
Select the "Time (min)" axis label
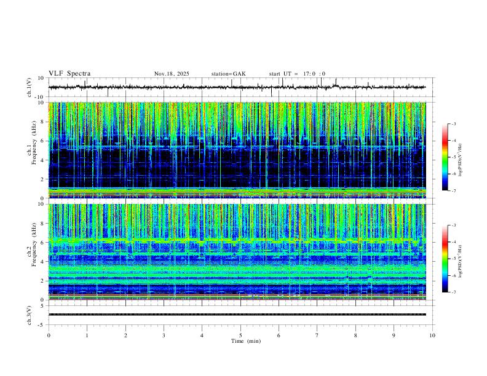click(246, 341)
